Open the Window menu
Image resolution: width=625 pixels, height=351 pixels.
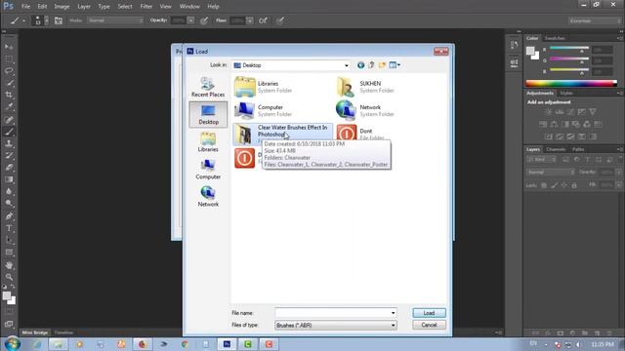[x=189, y=7]
